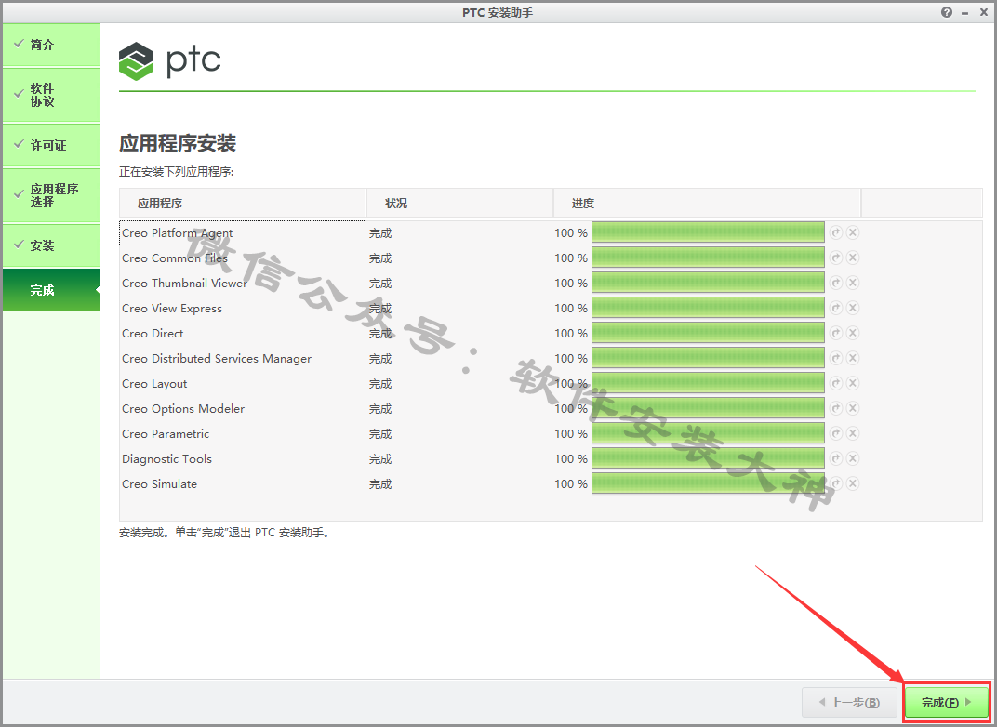The width and height of the screenshot is (997, 727).
Task: Click cancel X in Creo Simulate row
Action: [x=853, y=483]
